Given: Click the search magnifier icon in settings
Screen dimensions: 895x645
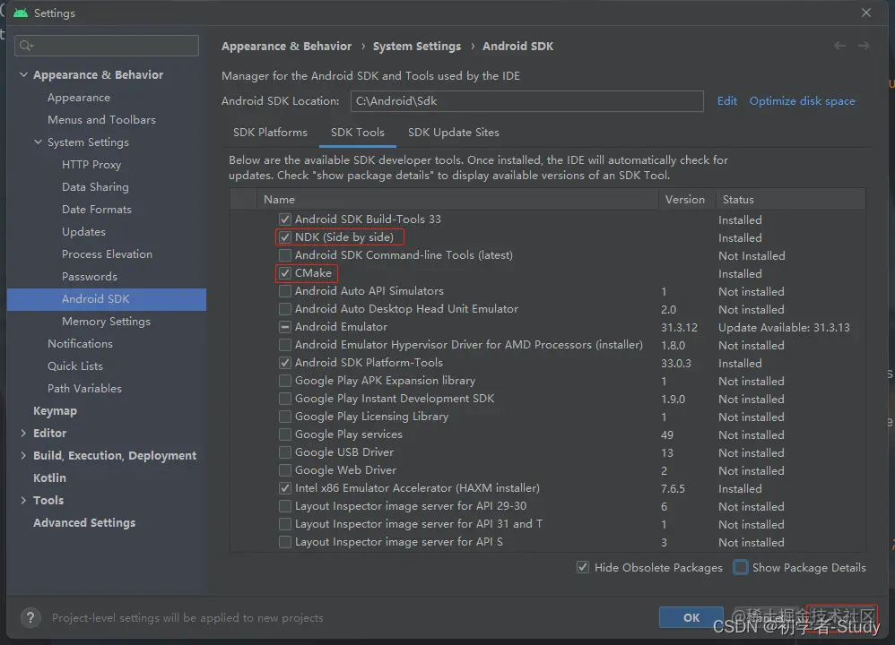Looking at the screenshot, I should (26, 46).
